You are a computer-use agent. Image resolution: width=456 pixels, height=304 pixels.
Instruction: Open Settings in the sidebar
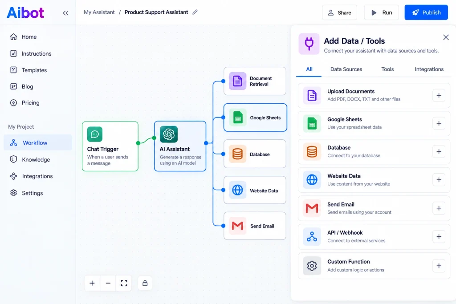click(x=26, y=193)
